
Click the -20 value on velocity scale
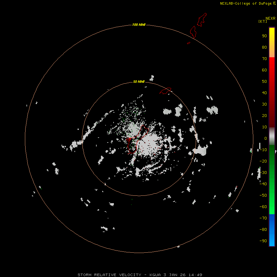[x=263, y=161]
